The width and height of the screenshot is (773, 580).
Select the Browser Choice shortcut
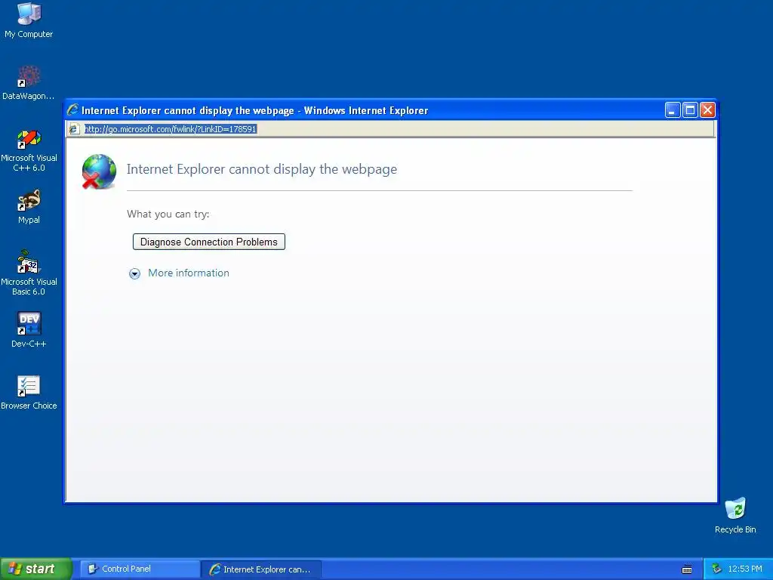pyautogui.click(x=29, y=393)
